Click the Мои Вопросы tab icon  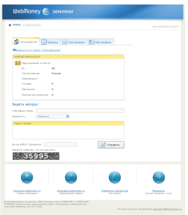point(65,42)
